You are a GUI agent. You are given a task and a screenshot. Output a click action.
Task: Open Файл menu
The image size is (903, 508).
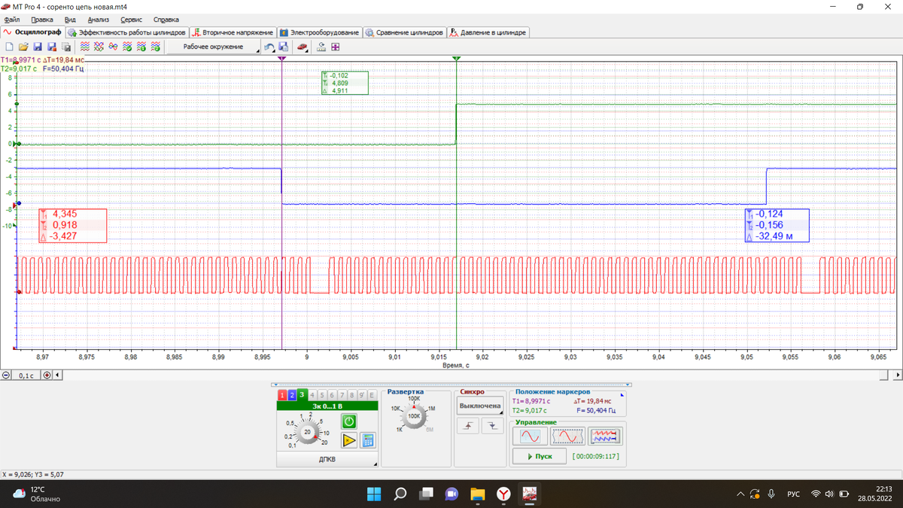(x=12, y=20)
